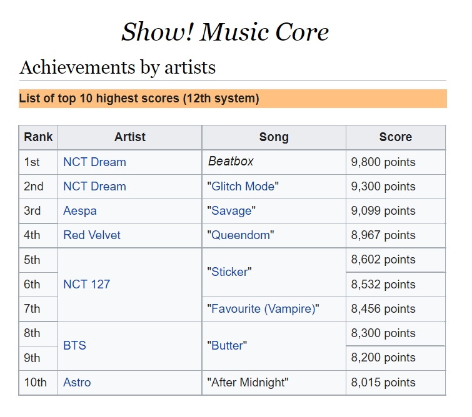The image size is (472, 417).
Task: Click the Artist column header
Action: pos(130,137)
